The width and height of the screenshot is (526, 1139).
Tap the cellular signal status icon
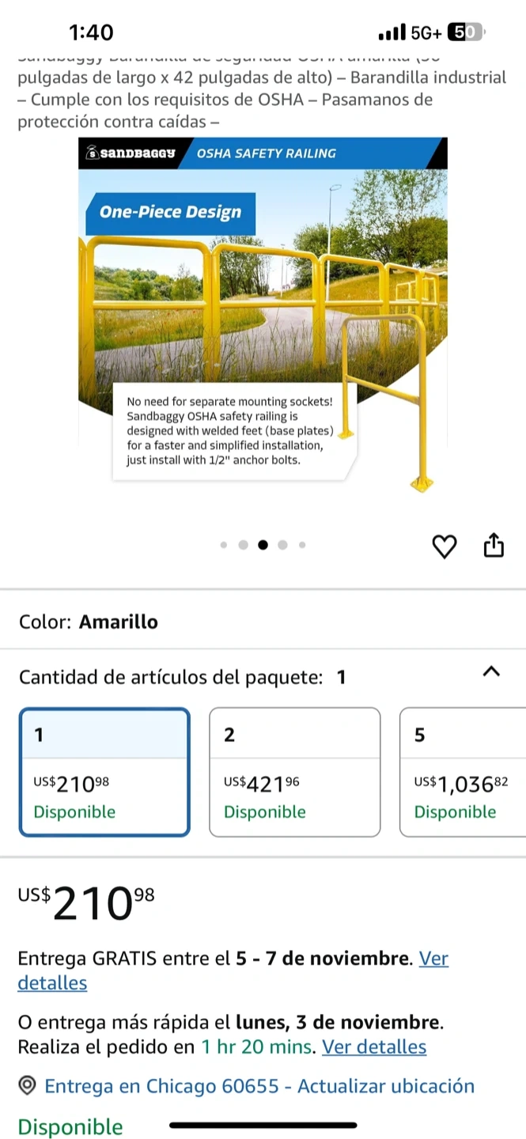[392, 32]
